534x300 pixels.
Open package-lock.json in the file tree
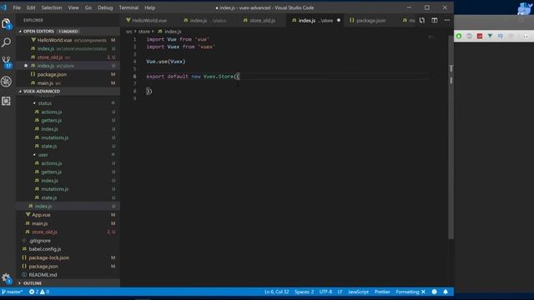pyautogui.click(x=68, y=257)
